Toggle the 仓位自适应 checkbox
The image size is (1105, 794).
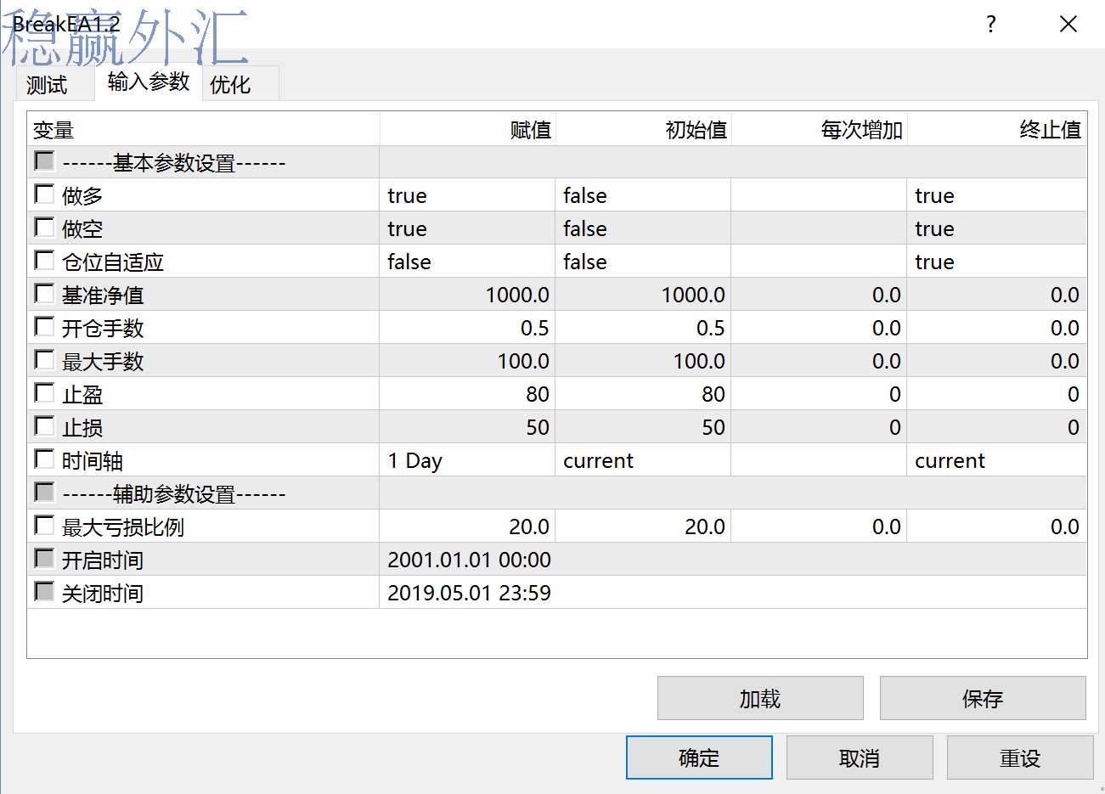[44, 260]
